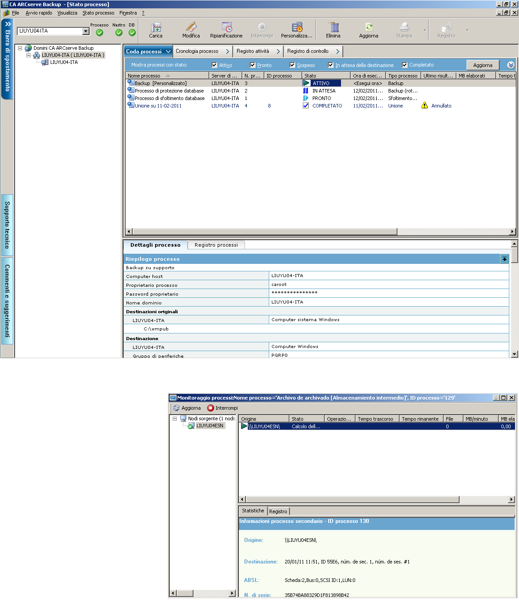Open the Avvio rapido menu

pos(39,13)
